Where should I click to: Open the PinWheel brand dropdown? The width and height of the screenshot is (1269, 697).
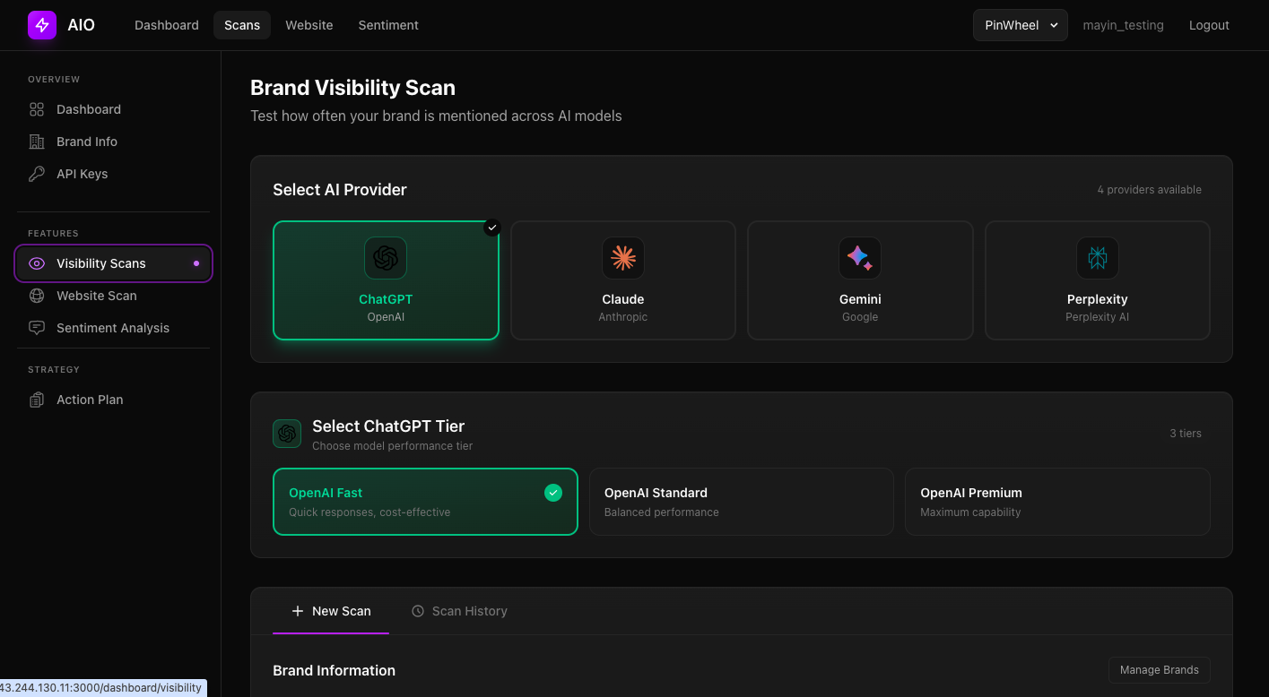pyautogui.click(x=1020, y=25)
